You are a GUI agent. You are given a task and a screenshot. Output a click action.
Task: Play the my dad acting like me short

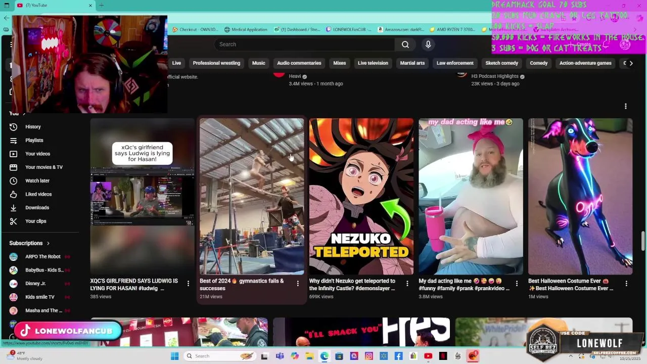point(471,197)
